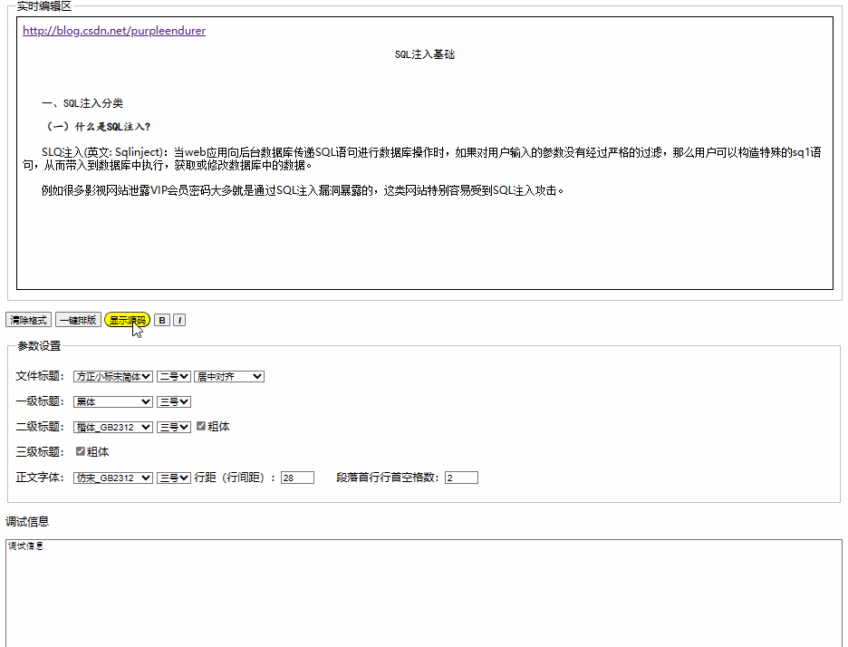Uncheck the 粗体 checkbox for 二级标题
Viewport: 848px width, 647px height.
pos(202,426)
